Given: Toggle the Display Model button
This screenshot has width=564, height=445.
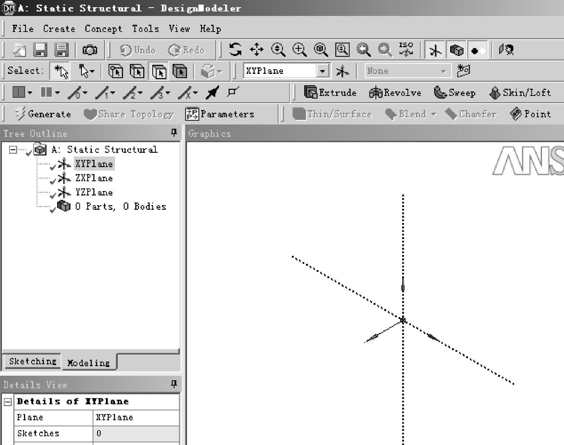Looking at the screenshot, I should (x=456, y=50).
